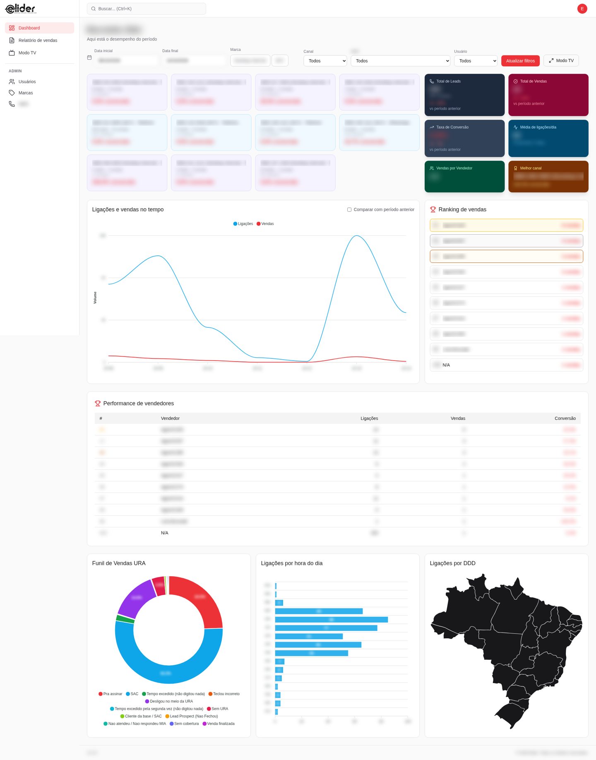Click the trophy icon beside Ranking de vendas

point(433,209)
